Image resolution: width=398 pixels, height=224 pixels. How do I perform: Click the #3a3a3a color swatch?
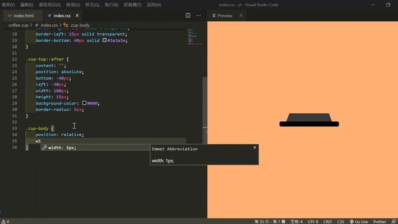104,40
